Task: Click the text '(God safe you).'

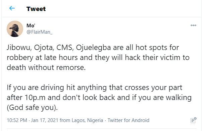Action: [32, 107]
